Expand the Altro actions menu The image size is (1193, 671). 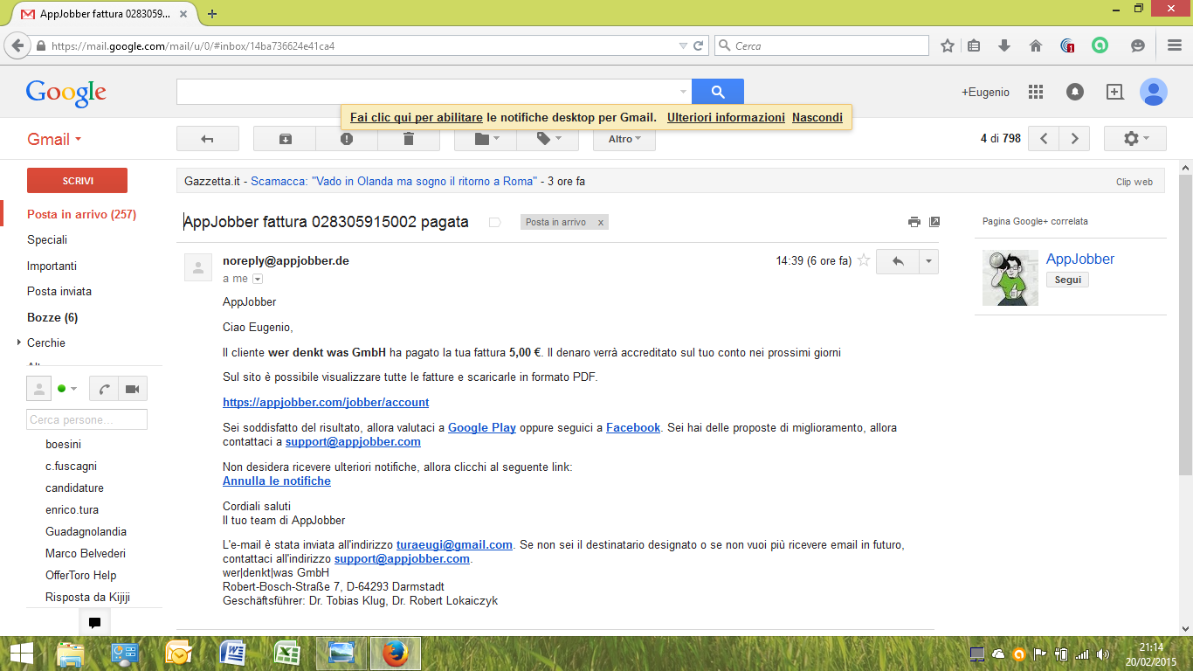pyautogui.click(x=624, y=139)
